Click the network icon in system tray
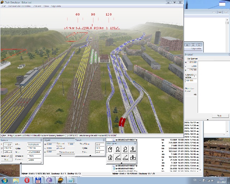Viewport: 230px width, 184px height. [x=208, y=180]
